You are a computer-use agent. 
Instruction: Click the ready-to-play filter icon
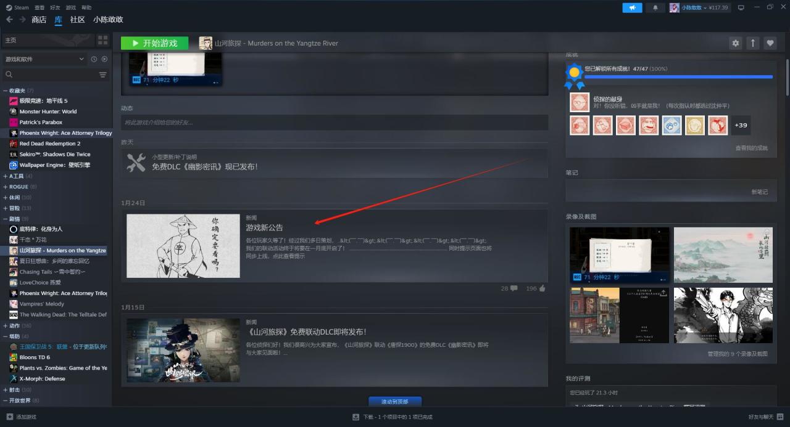pos(104,59)
